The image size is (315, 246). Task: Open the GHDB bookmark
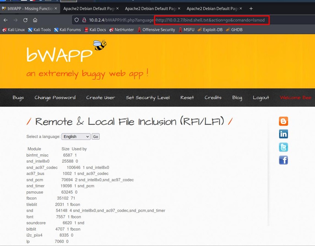234,30
